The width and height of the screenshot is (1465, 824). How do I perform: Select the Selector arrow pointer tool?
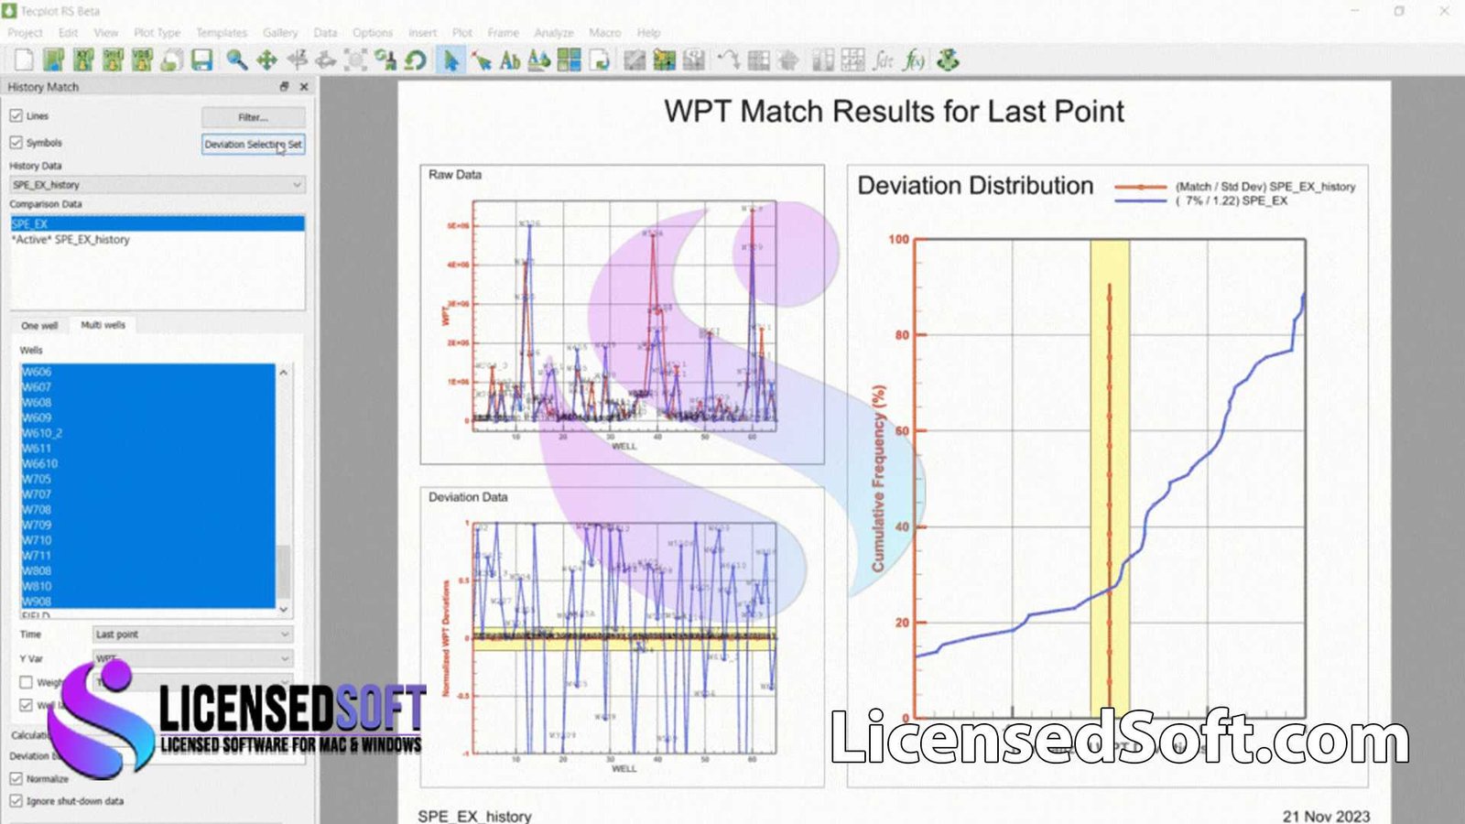click(x=451, y=60)
